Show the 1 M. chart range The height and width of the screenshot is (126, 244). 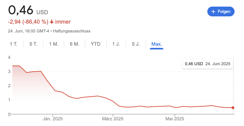click(x=54, y=44)
